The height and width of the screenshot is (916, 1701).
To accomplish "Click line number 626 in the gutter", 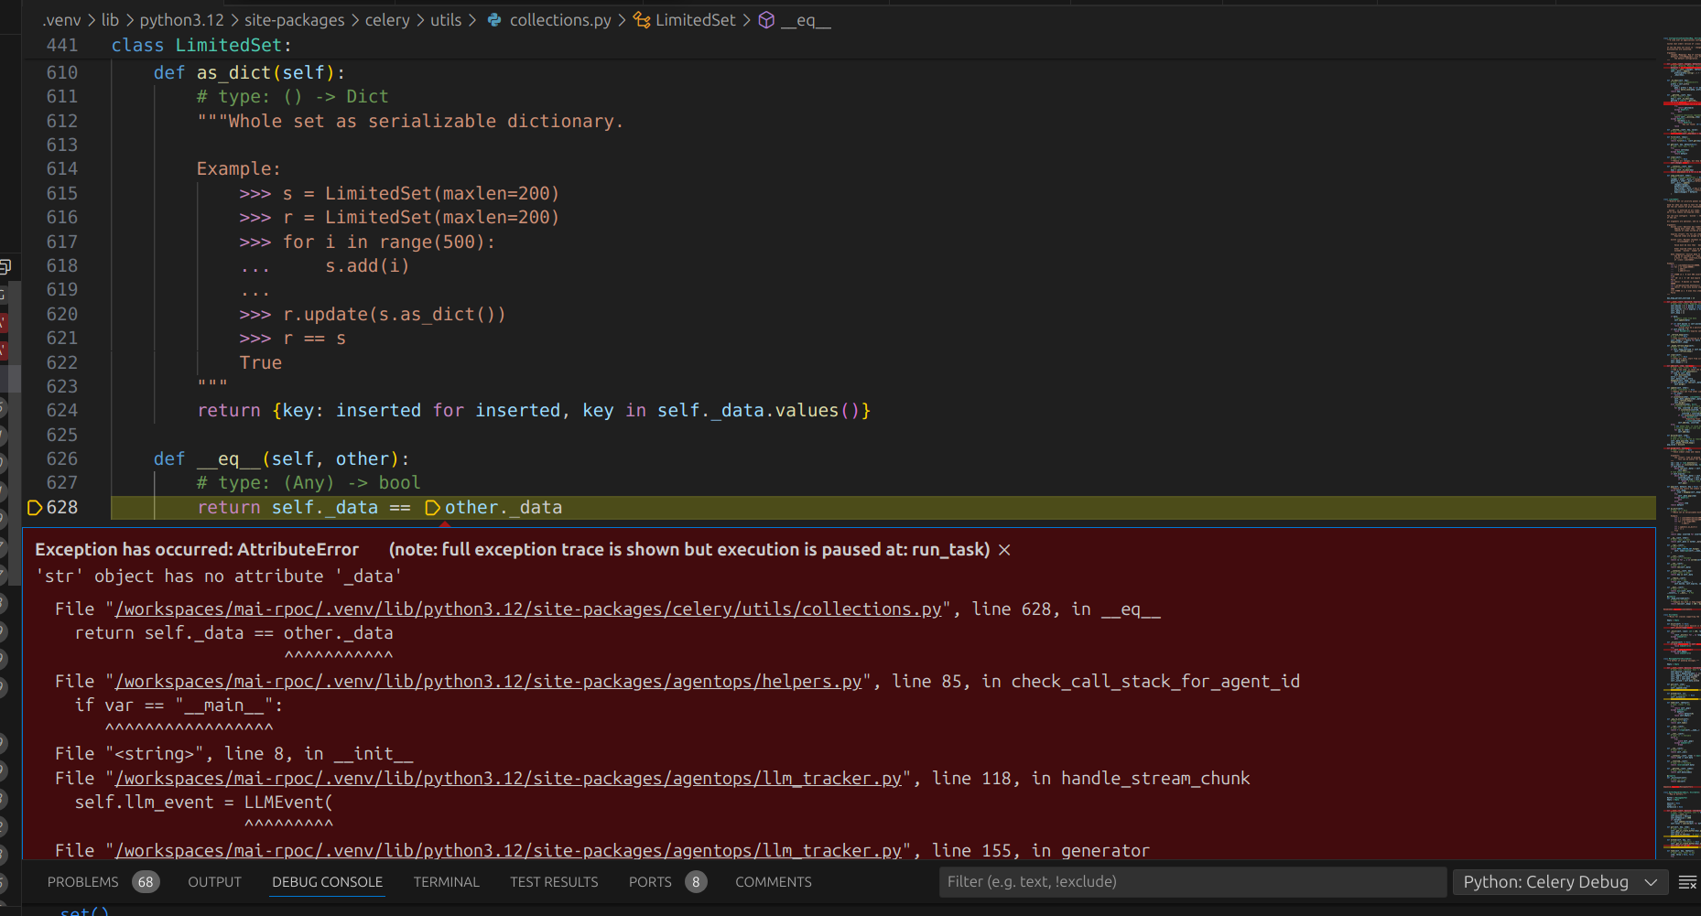I will tap(62, 459).
